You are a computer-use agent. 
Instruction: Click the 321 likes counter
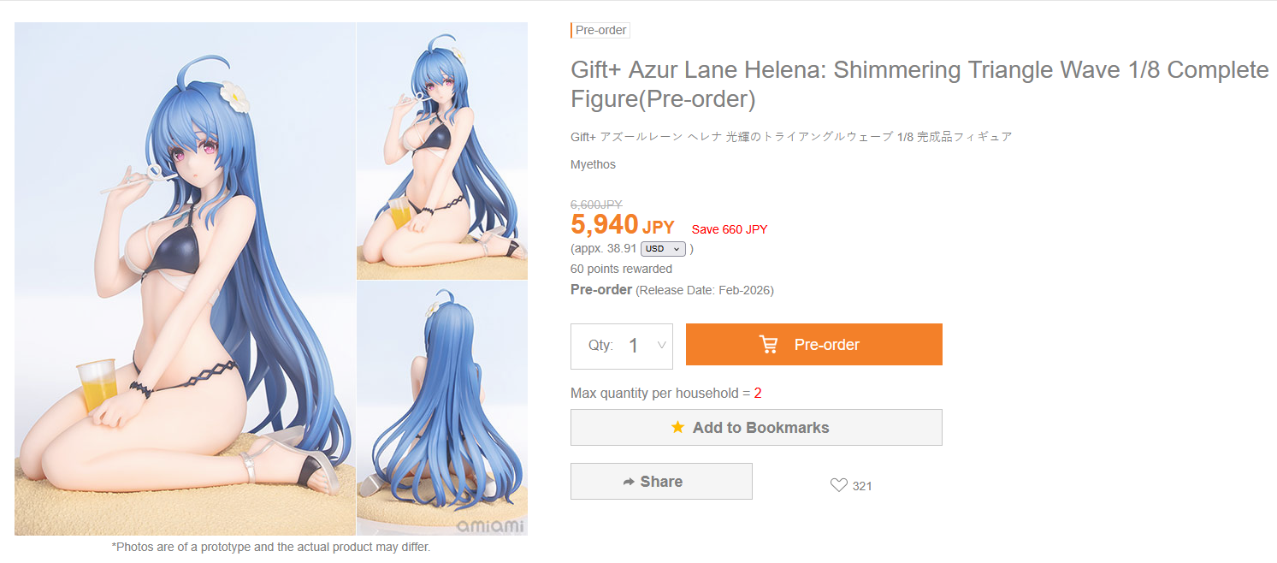coord(862,486)
